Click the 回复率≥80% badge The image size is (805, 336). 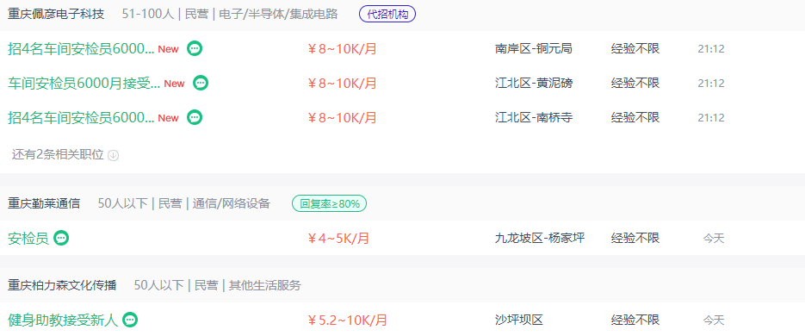(329, 203)
